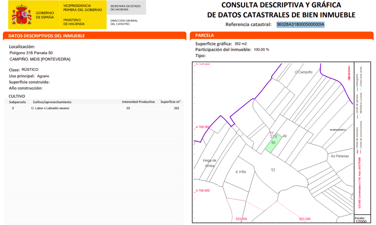Click the '523.200' coordinate label
This screenshot has width=376, height=225.
(241, 219)
